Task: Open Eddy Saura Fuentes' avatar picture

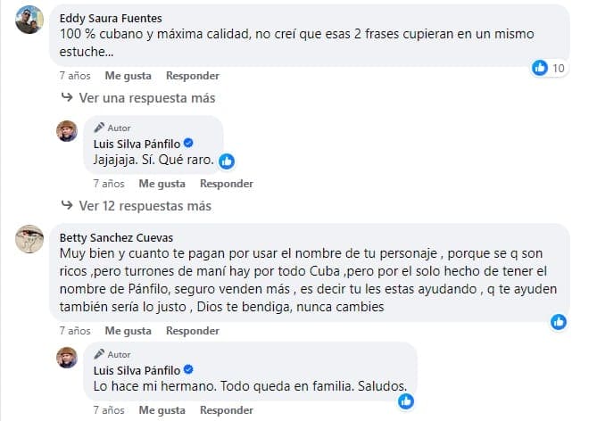Action: coord(31,20)
